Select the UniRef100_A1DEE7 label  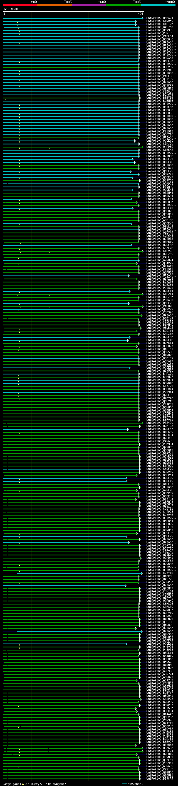159,484
